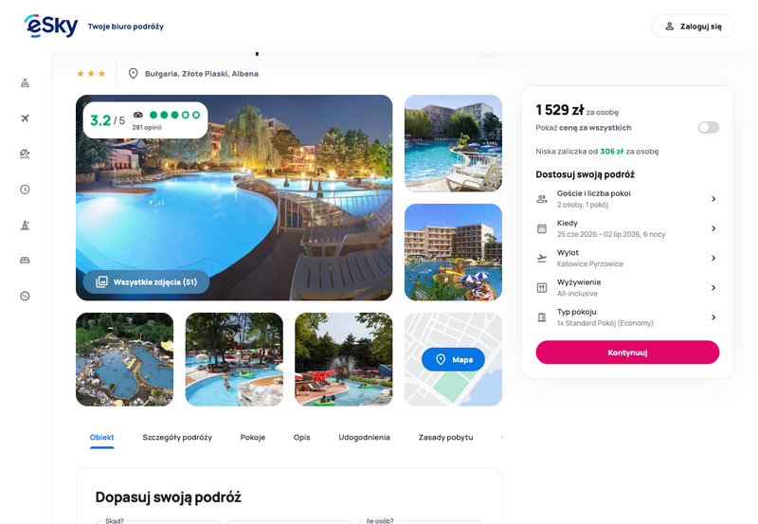
Task: Click the TripAdvisor owl rating icon
Action: pyautogui.click(x=138, y=115)
